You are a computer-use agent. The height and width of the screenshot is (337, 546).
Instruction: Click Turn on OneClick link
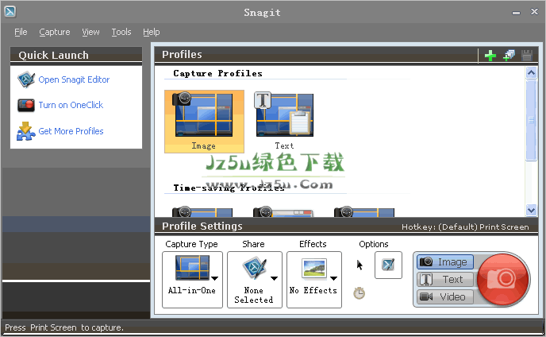point(71,105)
